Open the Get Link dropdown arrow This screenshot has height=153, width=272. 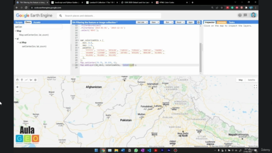click(x=147, y=23)
